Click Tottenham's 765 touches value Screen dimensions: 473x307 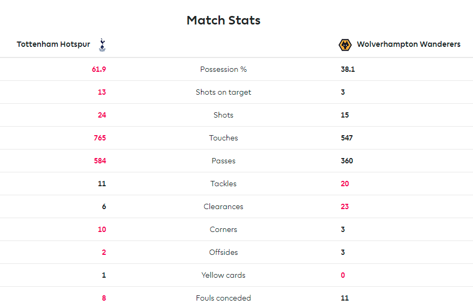coord(100,138)
